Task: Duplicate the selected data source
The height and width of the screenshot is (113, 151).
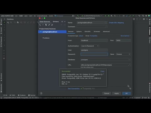Action: click(x=46, y=25)
